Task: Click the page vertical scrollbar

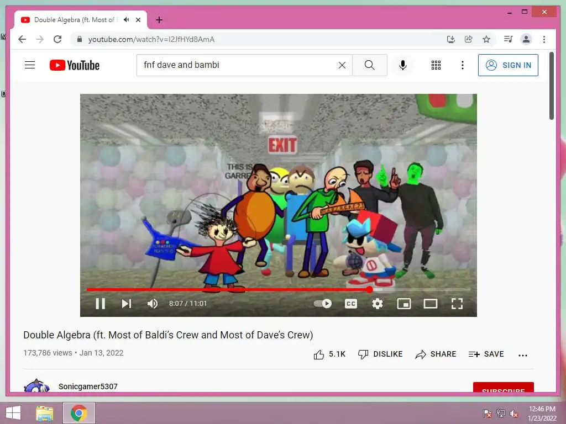Action: (x=551, y=86)
